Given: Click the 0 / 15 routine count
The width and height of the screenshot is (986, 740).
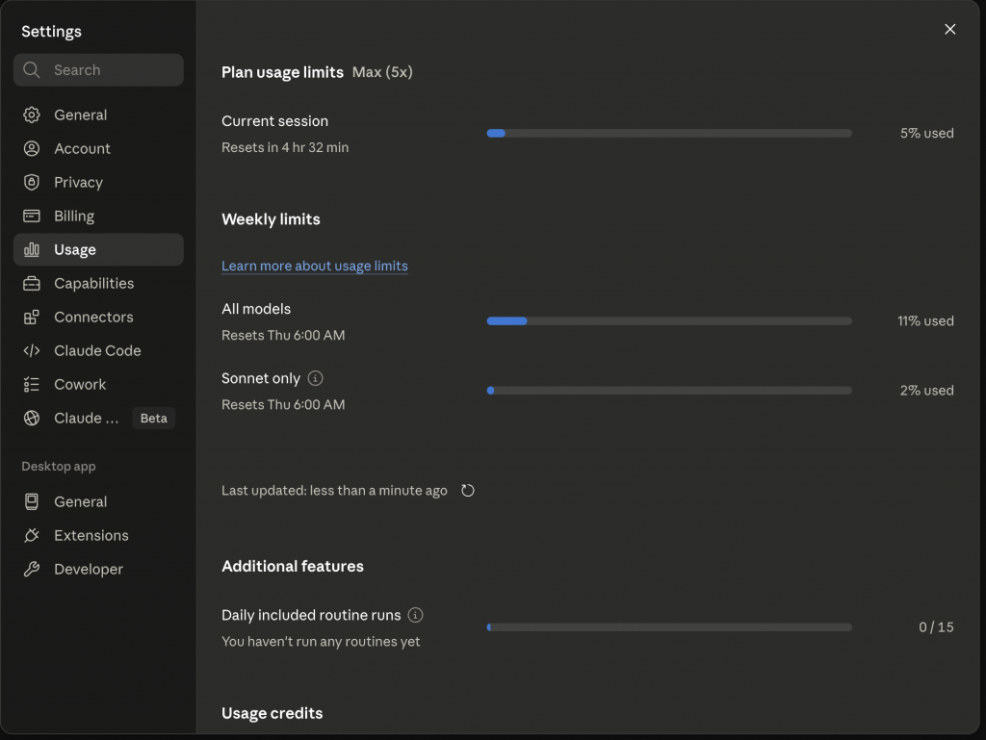Looking at the screenshot, I should tap(936, 626).
